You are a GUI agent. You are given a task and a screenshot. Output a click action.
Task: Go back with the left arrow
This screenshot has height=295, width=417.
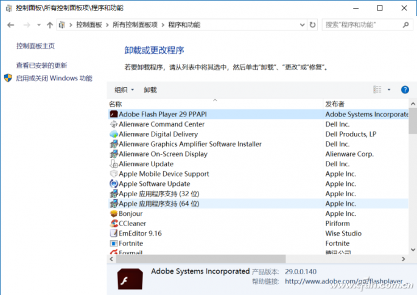(10, 25)
